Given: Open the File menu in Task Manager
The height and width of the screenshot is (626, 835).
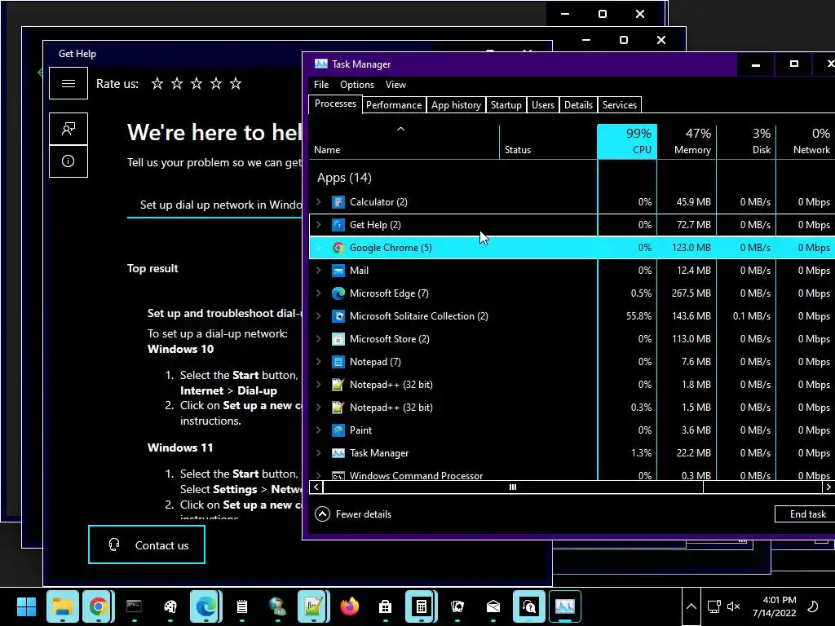Looking at the screenshot, I should coord(321,85).
